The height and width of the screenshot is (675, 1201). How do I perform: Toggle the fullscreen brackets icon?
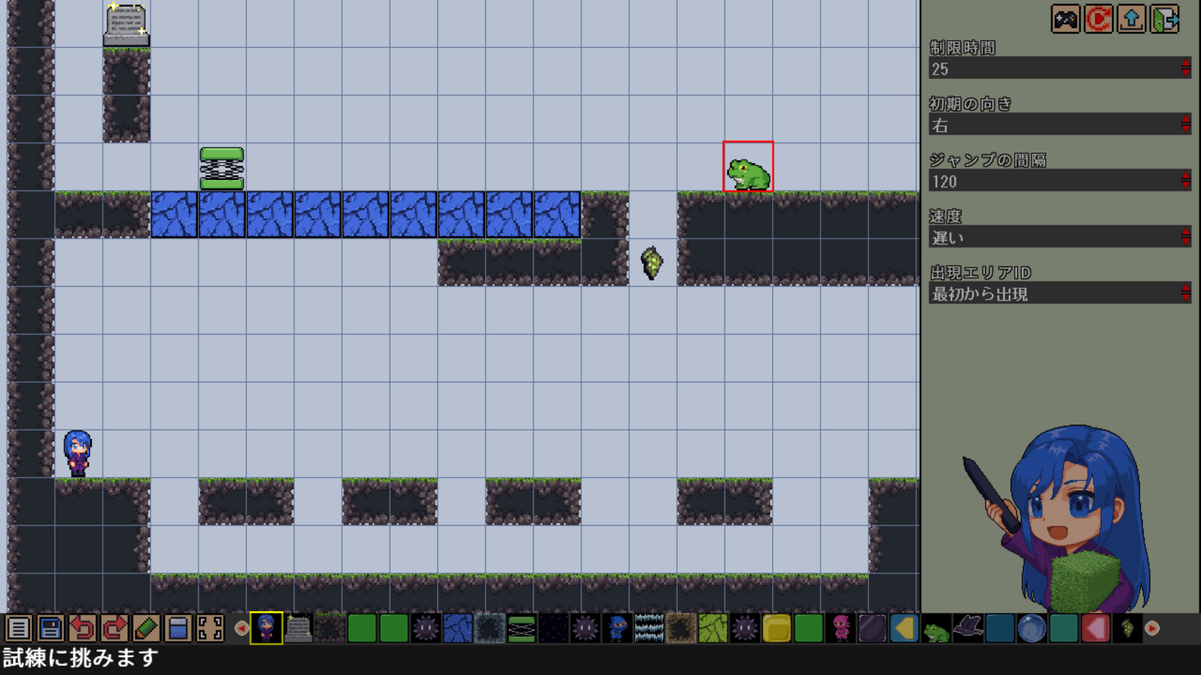210,628
